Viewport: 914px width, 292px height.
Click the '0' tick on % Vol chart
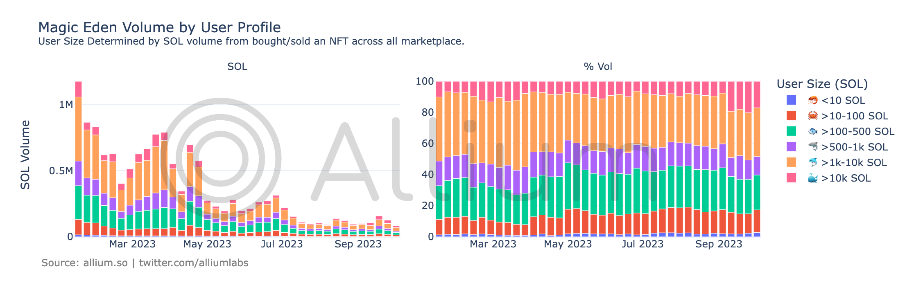coord(431,236)
